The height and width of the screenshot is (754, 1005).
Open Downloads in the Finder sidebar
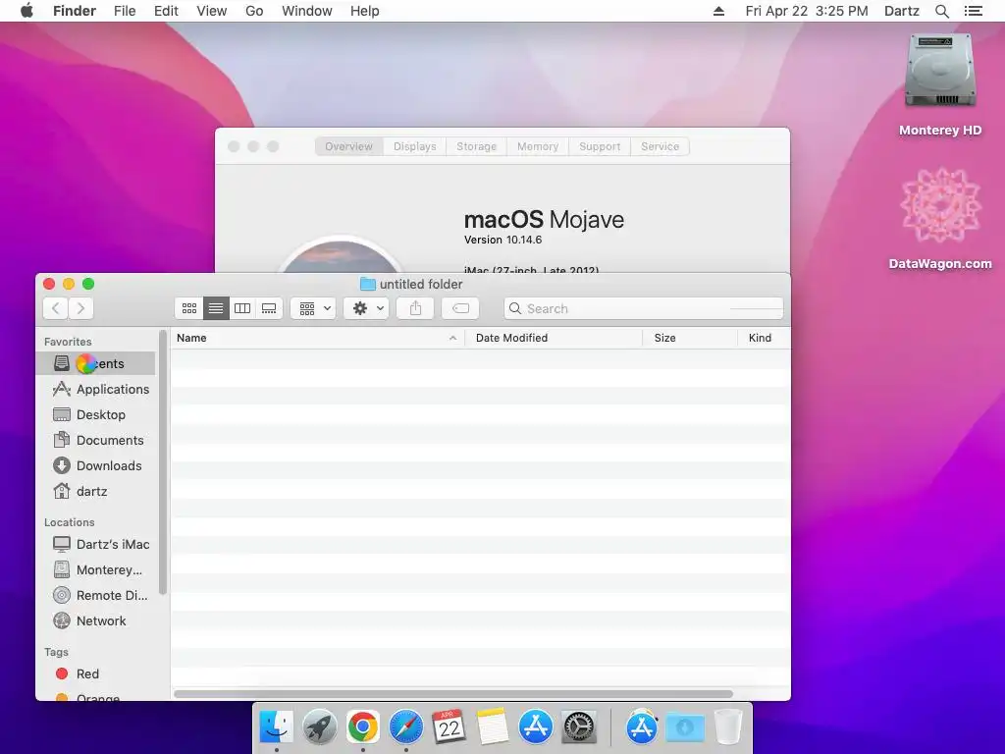pyautogui.click(x=97, y=466)
